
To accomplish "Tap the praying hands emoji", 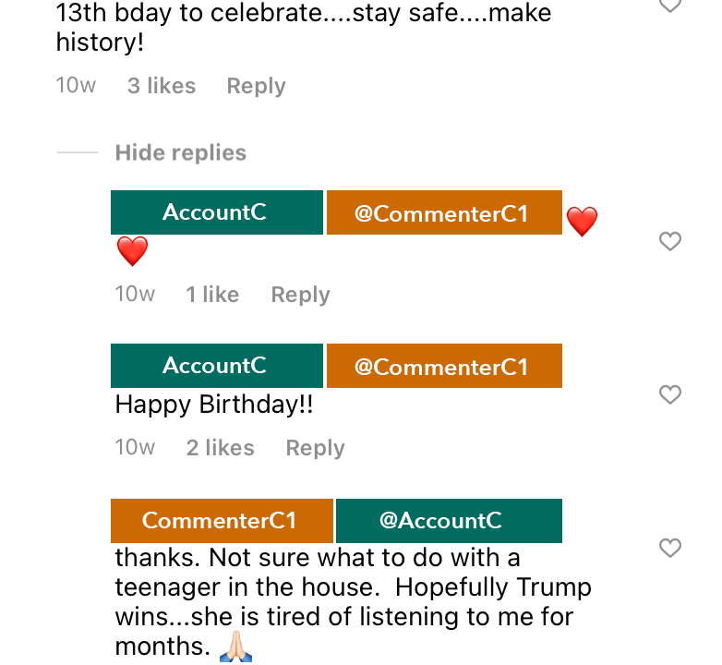I will [x=235, y=647].
